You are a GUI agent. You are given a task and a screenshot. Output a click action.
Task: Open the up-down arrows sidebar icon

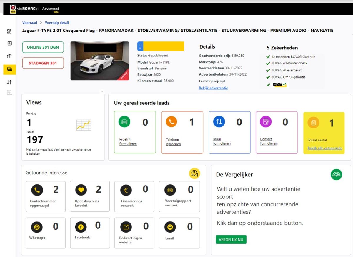coord(9,82)
